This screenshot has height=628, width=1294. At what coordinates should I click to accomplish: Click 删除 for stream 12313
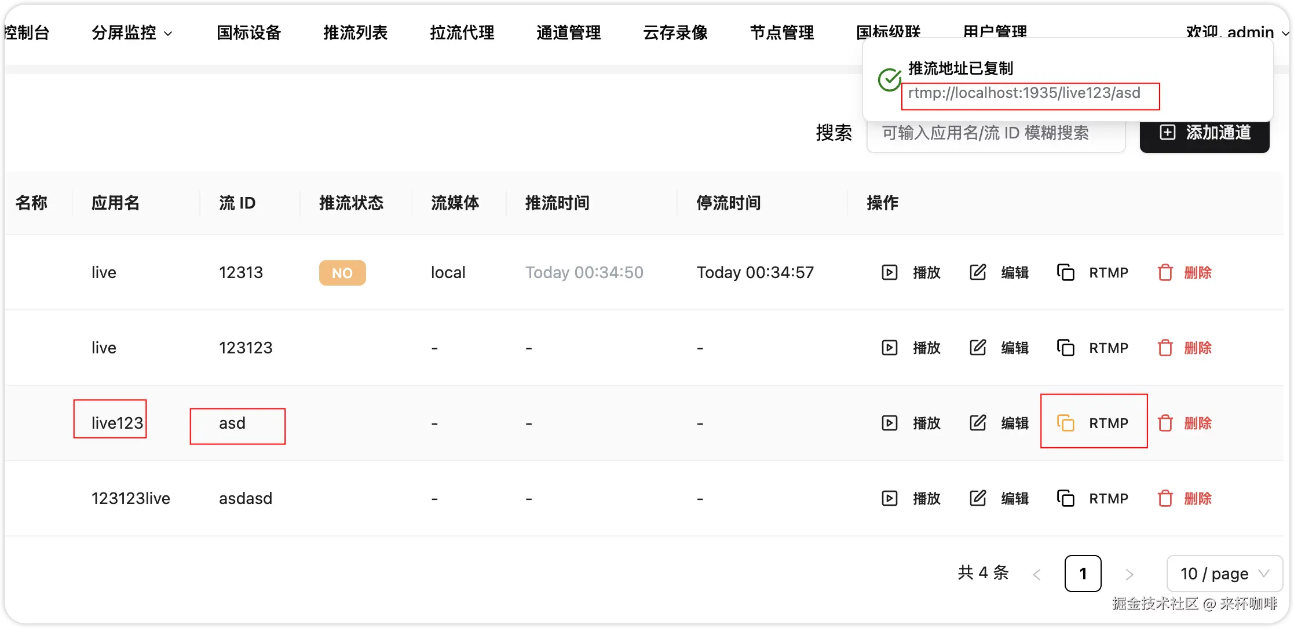(x=1197, y=272)
